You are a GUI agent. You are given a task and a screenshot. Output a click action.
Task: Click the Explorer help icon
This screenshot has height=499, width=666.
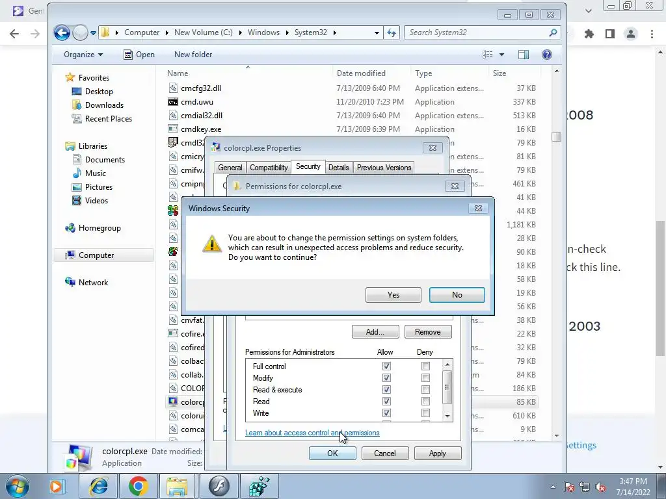[546, 55]
